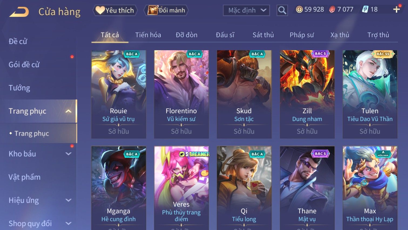The width and height of the screenshot is (408, 230).
Task: Expand the Kho báu sidebar section
Action: (x=69, y=154)
